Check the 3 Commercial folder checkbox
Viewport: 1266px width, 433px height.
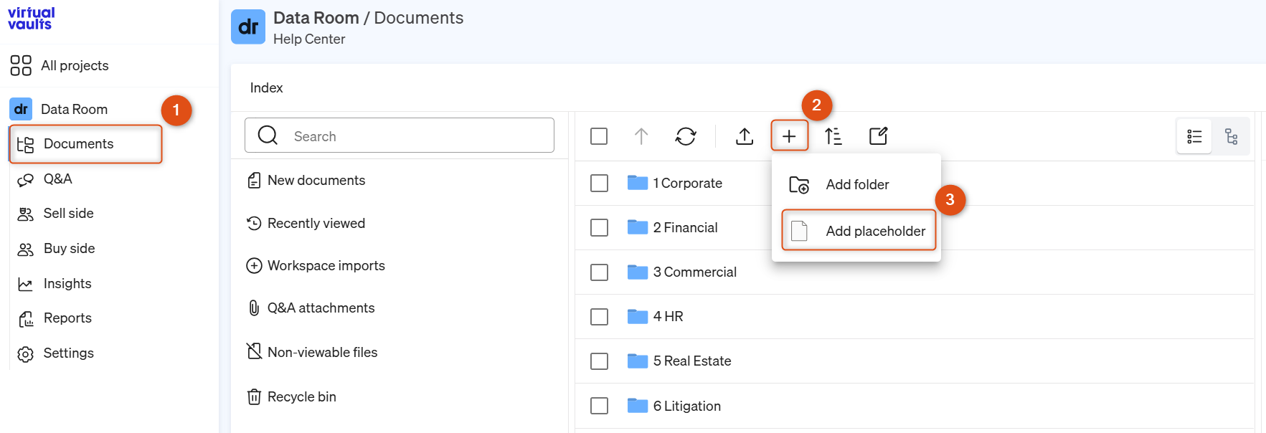coord(599,272)
